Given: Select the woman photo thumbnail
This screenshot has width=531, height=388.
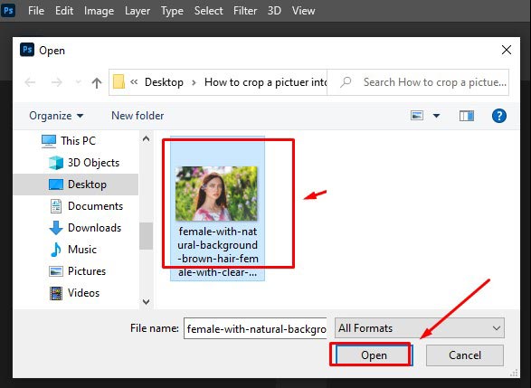Looking at the screenshot, I should (x=216, y=194).
